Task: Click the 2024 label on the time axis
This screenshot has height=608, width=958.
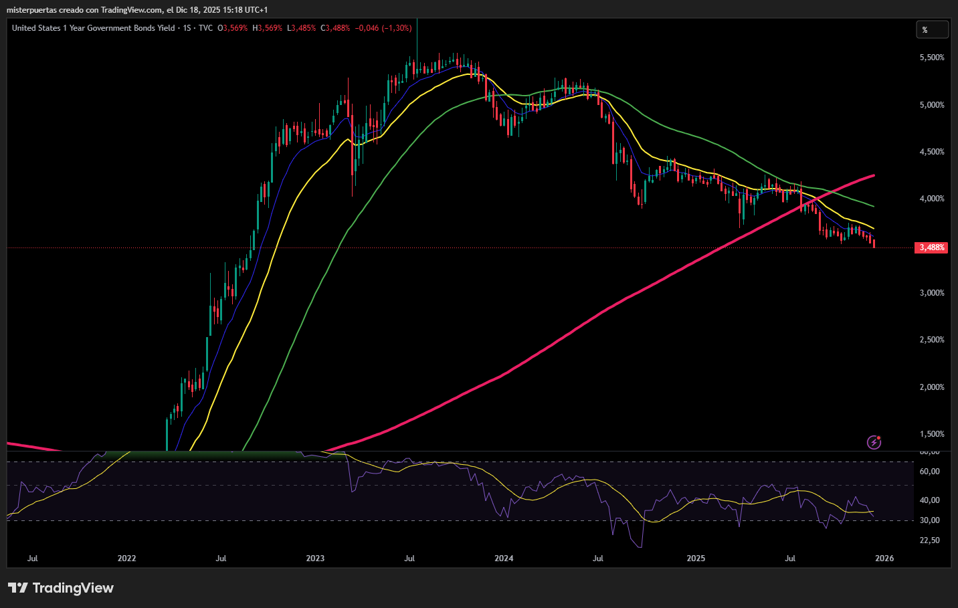Action: pos(504,559)
